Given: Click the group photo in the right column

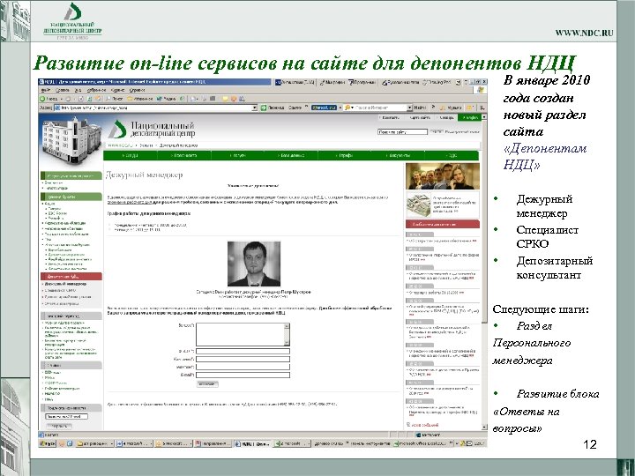Looking at the screenshot, I should 443,176.
